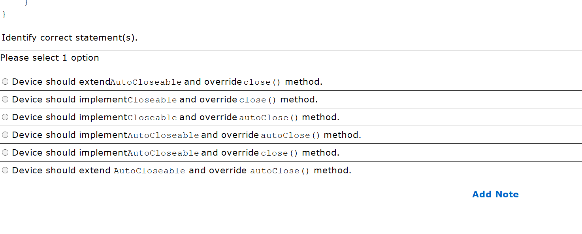The width and height of the screenshot is (582, 234).
Task: Select radio for implement AutoCloseable, override close()
Action: click(5, 153)
